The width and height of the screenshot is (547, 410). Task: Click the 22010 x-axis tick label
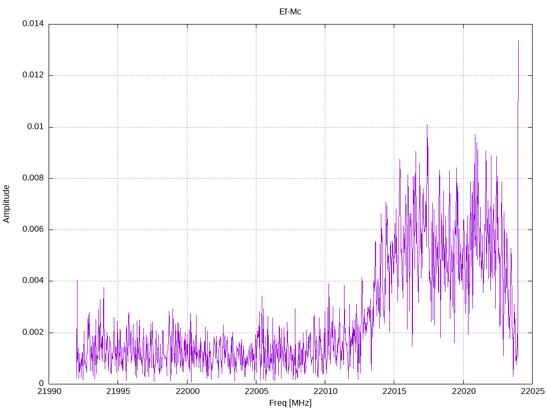325,392
